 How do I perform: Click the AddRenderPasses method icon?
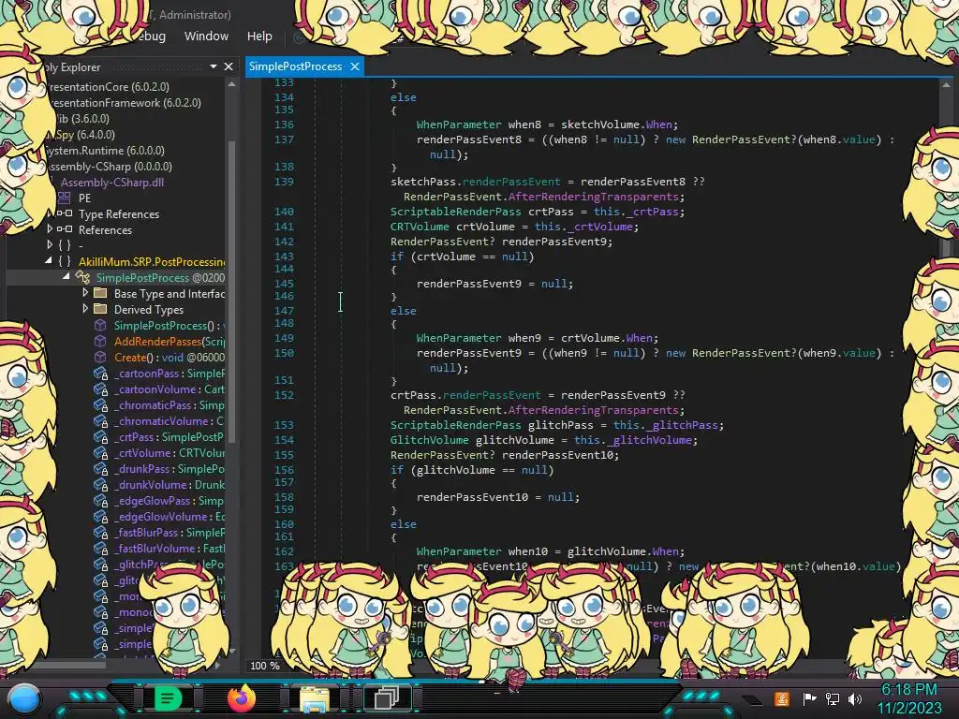[x=100, y=341]
